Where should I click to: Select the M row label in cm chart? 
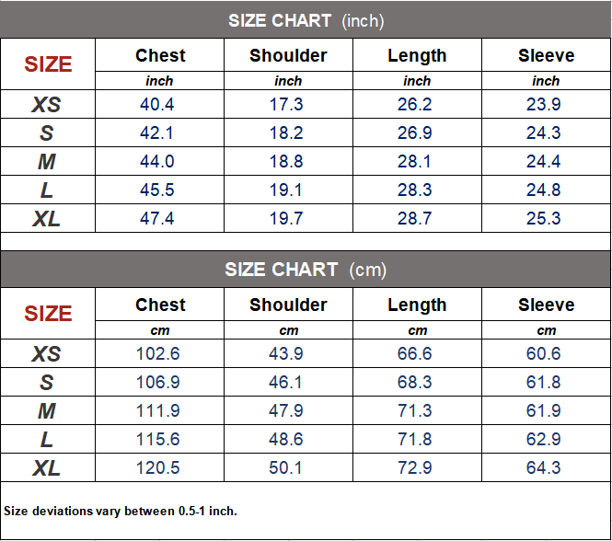click(x=47, y=411)
